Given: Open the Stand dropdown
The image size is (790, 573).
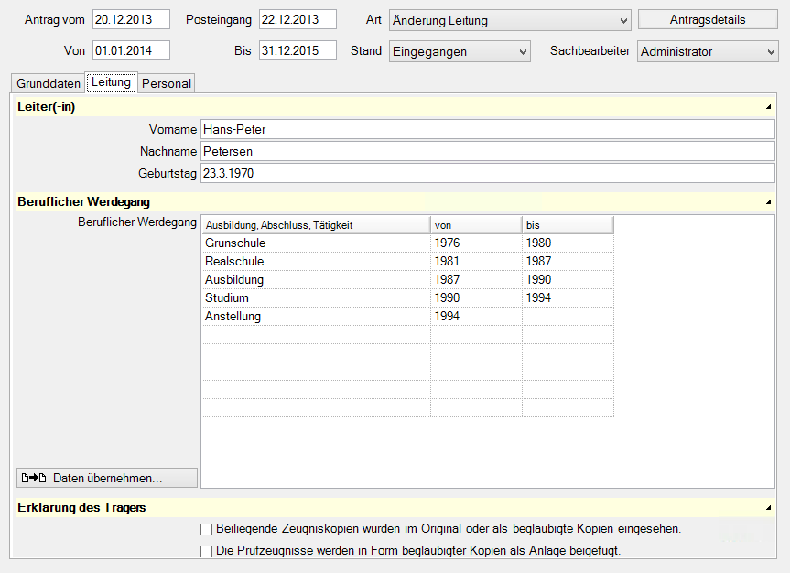Looking at the screenshot, I should (x=523, y=52).
